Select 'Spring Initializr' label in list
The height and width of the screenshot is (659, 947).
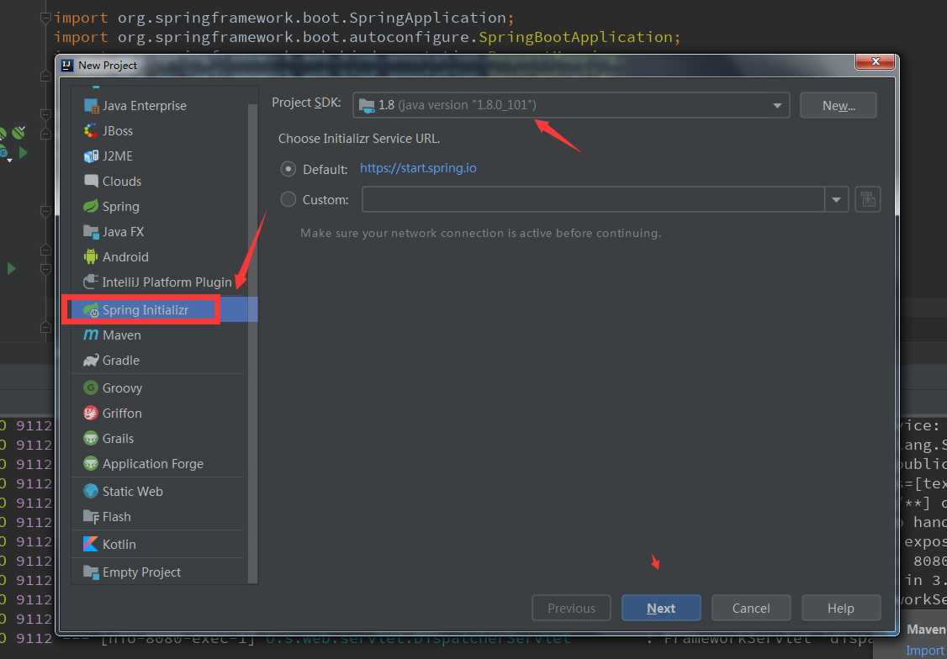(145, 310)
